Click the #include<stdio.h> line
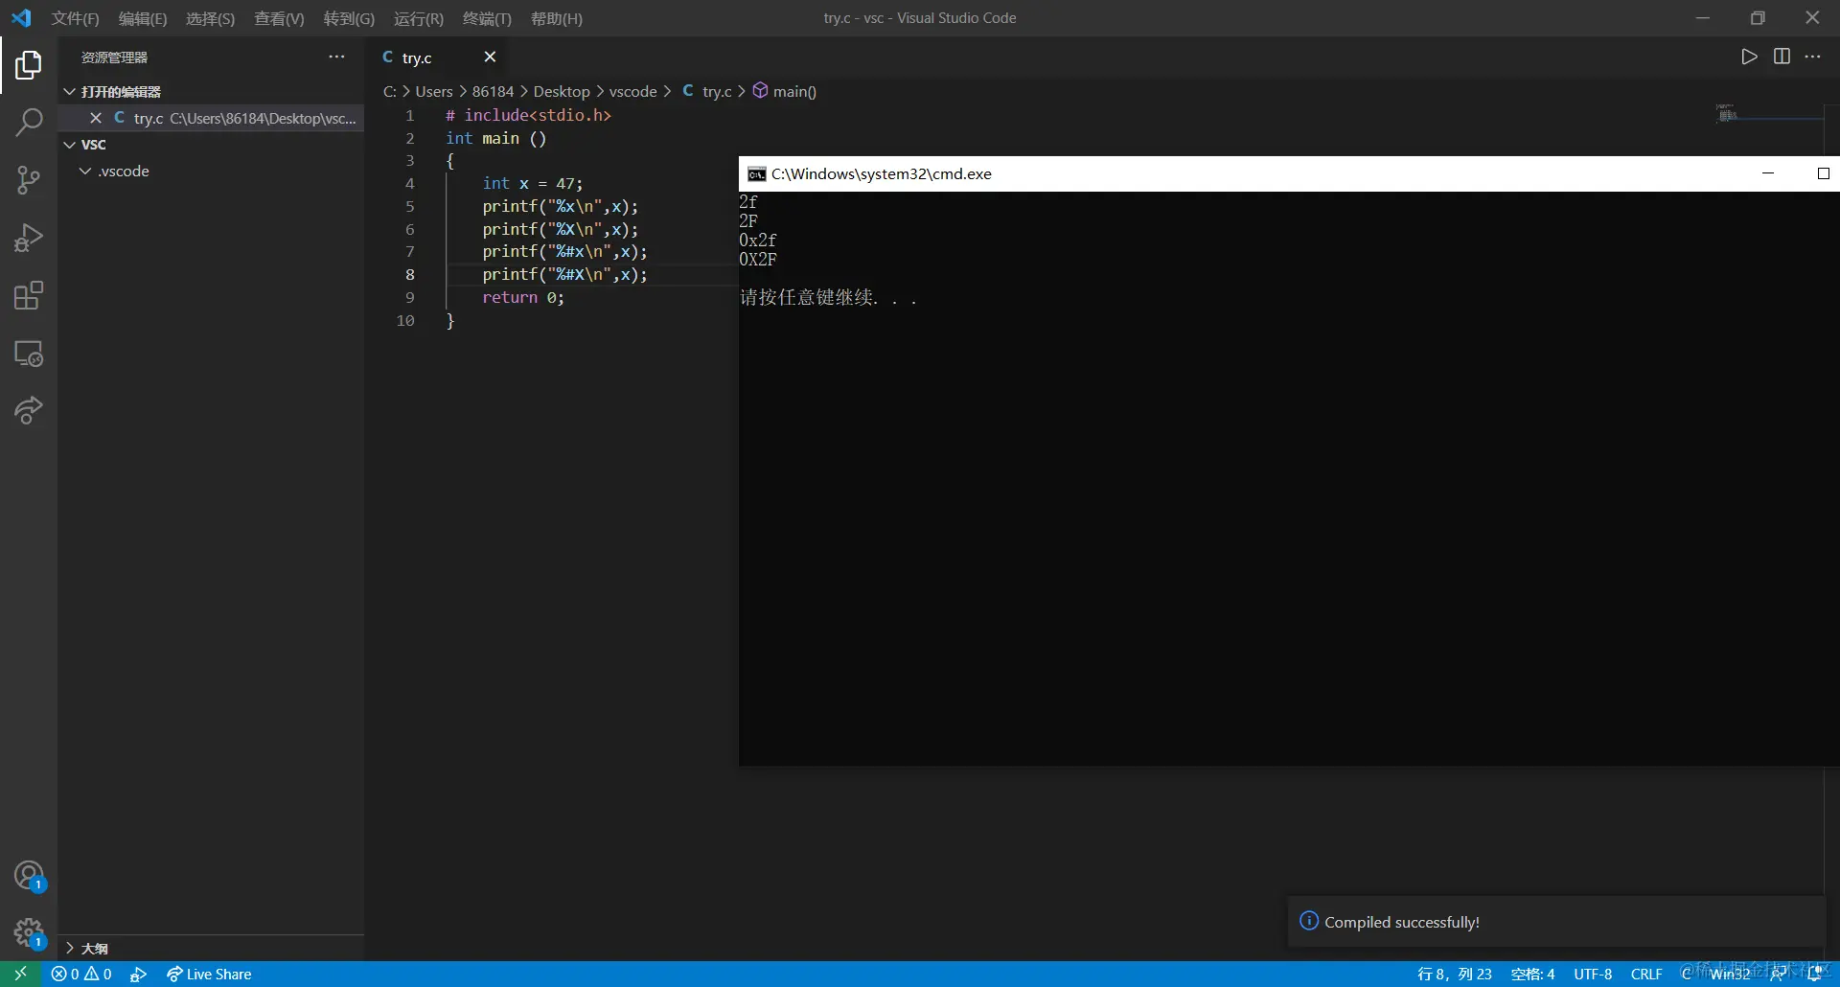This screenshot has width=1840, height=987. pos(528,115)
